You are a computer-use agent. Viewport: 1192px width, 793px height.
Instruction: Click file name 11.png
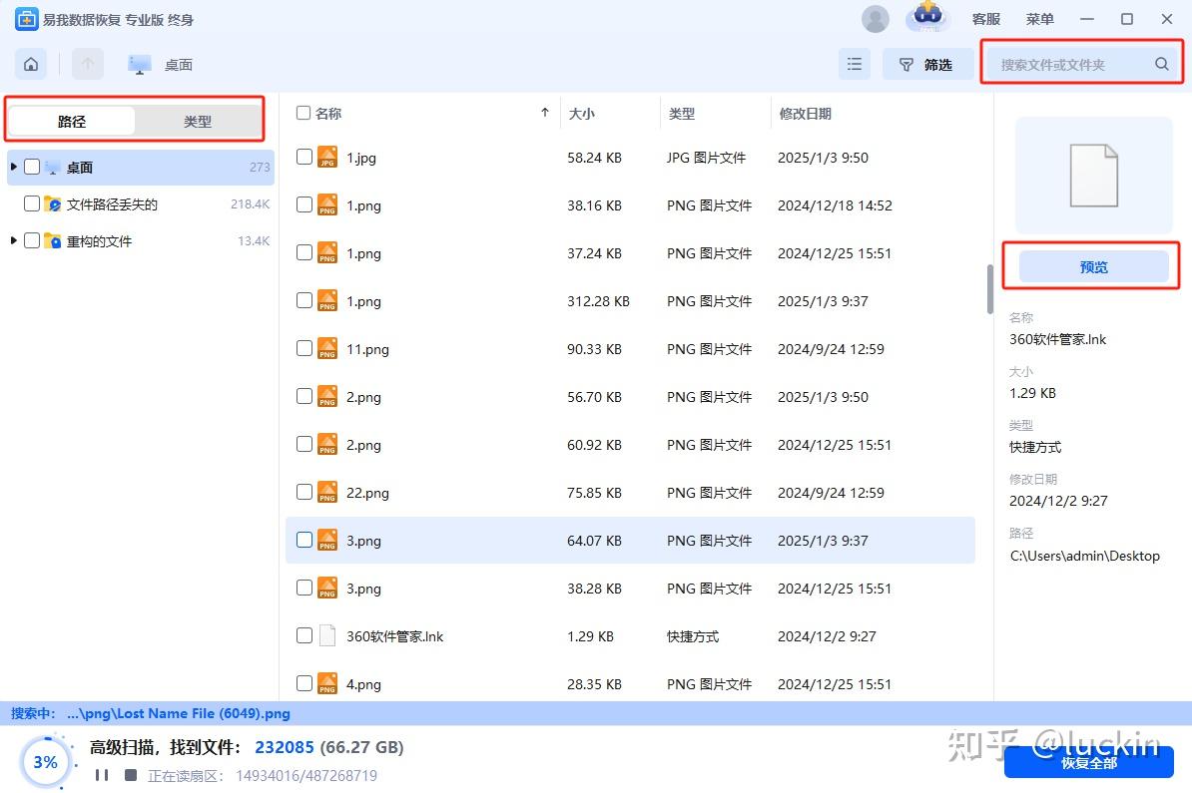tap(367, 349)
